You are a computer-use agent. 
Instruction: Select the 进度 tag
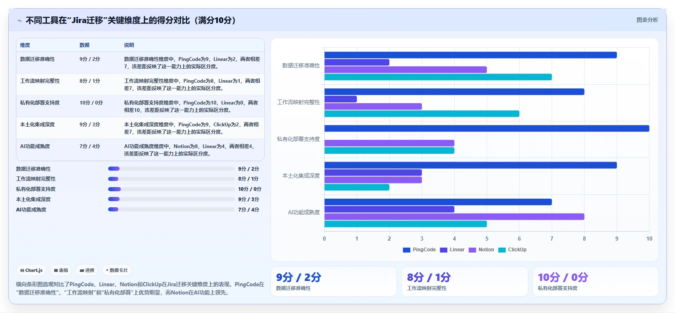87,270
